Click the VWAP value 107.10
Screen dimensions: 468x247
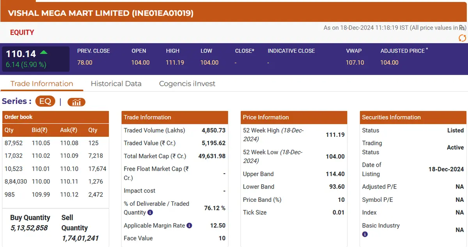[355, 62]
